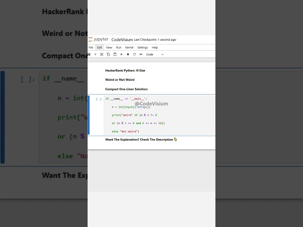
Task: Open the cell type Code dropdown
Action: click(x=155, y=54)
